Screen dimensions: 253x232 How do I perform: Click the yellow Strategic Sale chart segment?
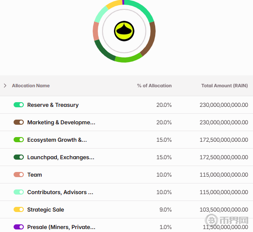click(x=114, y=4)
